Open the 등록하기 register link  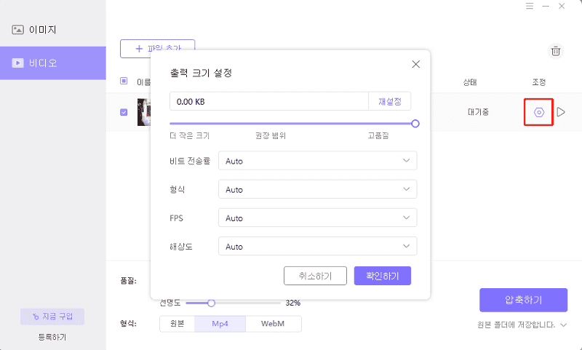tap(52, 337)
